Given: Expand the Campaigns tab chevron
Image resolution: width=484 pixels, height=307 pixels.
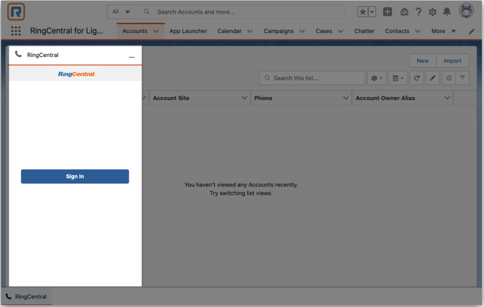Looking at the screenshot, I should pos(302,31).
